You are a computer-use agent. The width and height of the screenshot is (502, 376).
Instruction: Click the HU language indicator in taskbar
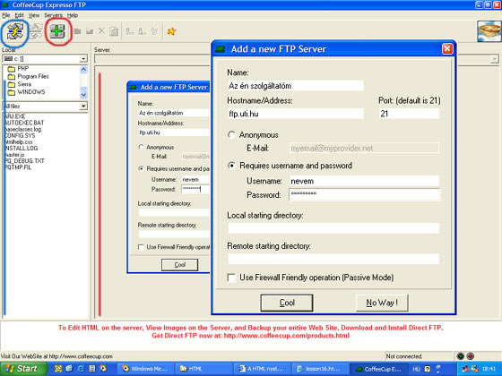pos(416,369)
